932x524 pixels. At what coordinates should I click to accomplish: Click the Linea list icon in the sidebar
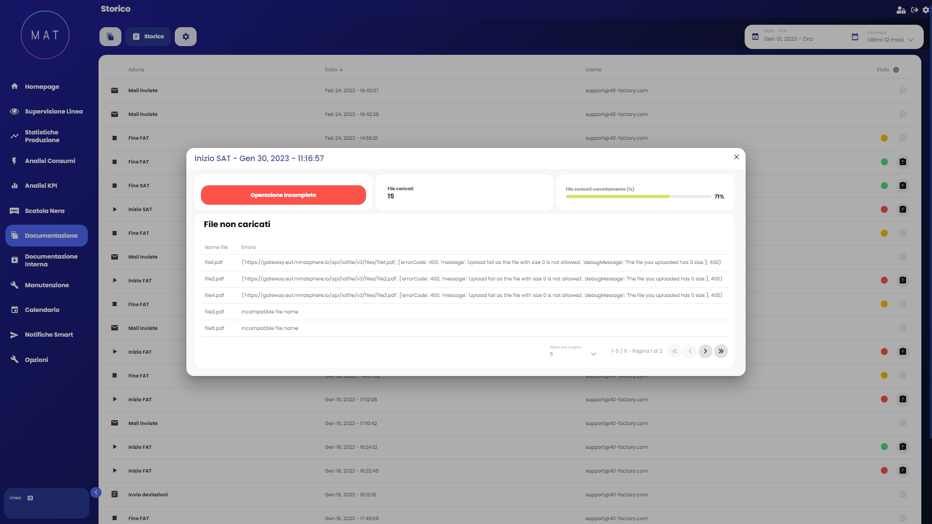coord(30,498)
